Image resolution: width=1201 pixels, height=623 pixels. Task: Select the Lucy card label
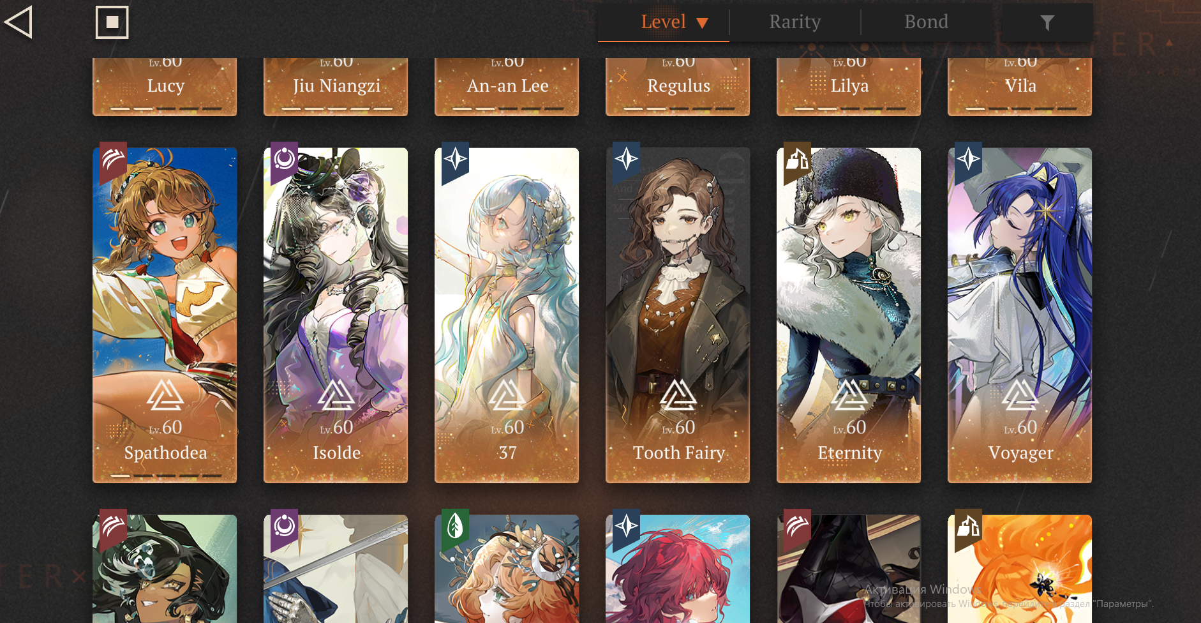click(x=165, y=87)
